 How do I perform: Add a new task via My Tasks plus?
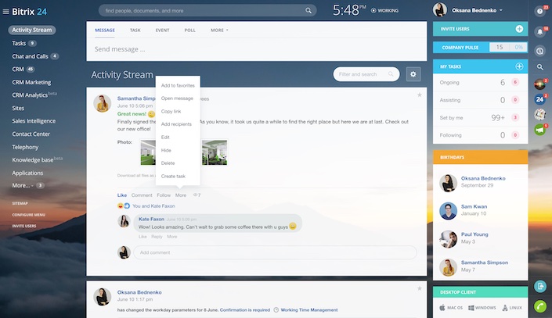(x=519, y=67)
